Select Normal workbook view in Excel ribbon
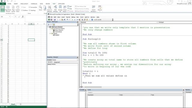The width and height of the screenshot is (192, 108). pyautogui.click(x=3, y=9)
